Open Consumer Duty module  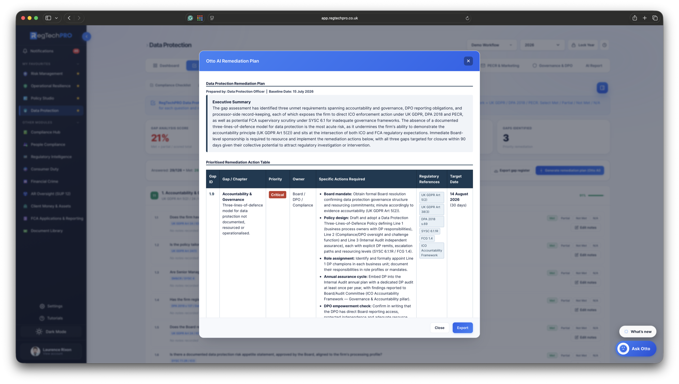[x=51, y=169]
